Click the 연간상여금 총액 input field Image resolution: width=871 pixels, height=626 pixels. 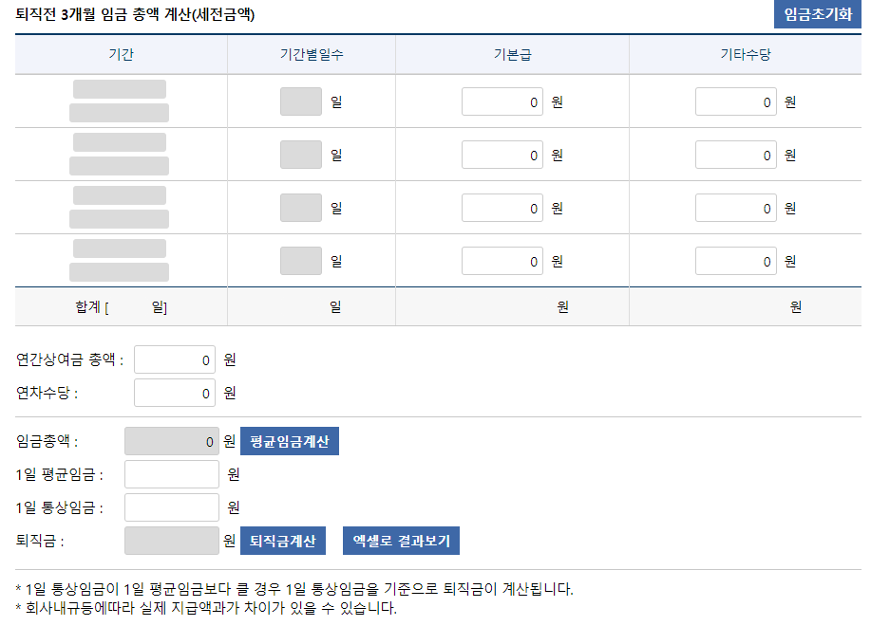[175, 359]
